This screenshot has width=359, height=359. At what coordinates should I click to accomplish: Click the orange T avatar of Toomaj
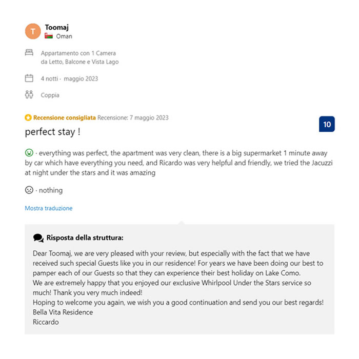point(33,31)
